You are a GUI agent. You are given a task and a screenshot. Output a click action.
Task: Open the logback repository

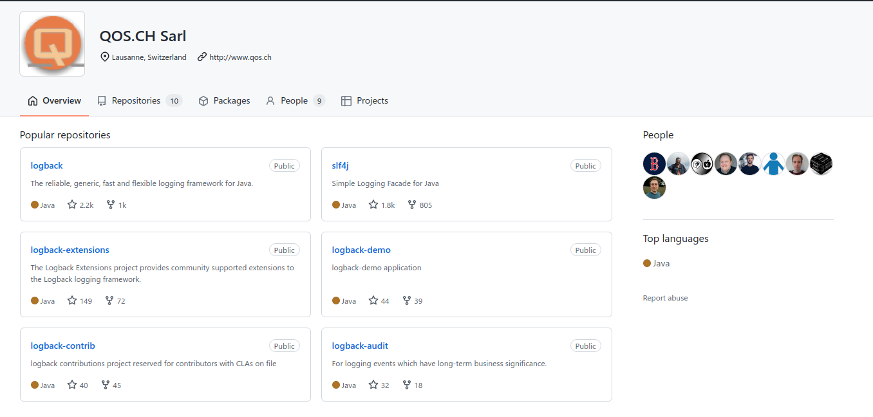tap(47, 165)
